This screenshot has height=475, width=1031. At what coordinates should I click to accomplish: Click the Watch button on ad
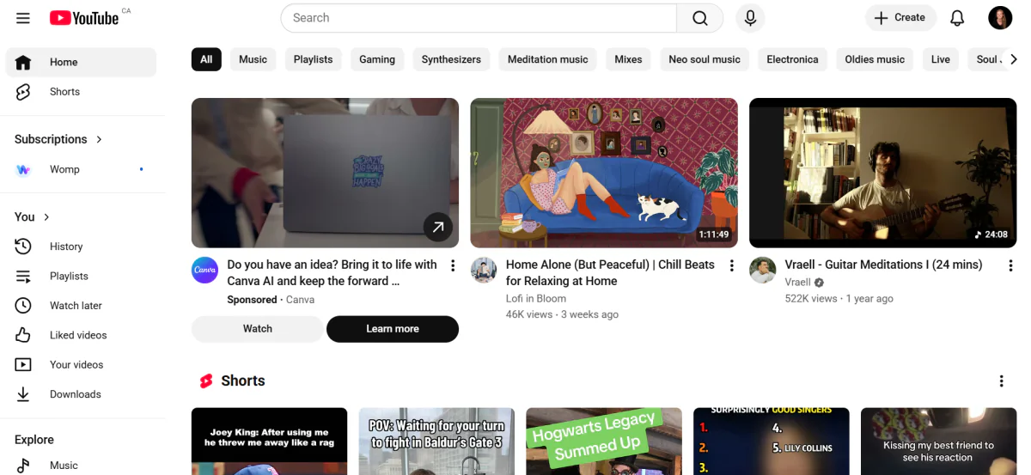point(257,329)
